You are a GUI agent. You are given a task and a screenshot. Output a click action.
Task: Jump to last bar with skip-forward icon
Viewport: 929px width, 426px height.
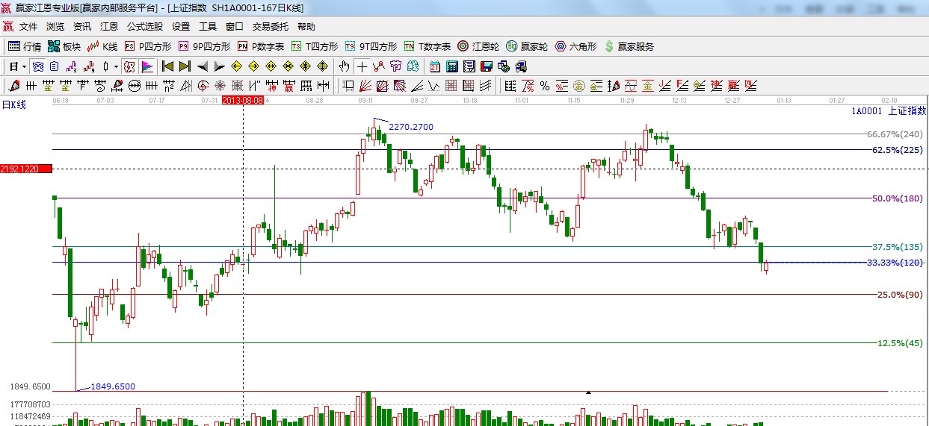(185, 66)
